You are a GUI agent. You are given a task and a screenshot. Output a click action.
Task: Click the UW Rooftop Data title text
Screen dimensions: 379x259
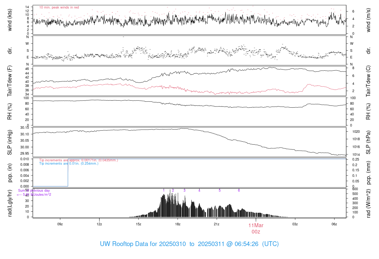click(x=189, y=244)
